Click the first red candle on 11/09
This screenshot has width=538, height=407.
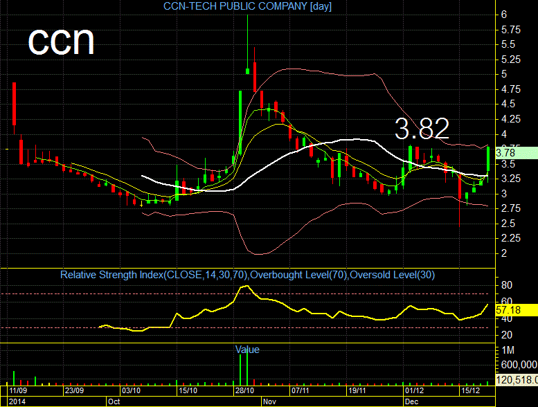pos(14,108)
